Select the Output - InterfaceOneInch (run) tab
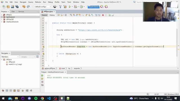The image size is (180, 101). tap(53, 72)
